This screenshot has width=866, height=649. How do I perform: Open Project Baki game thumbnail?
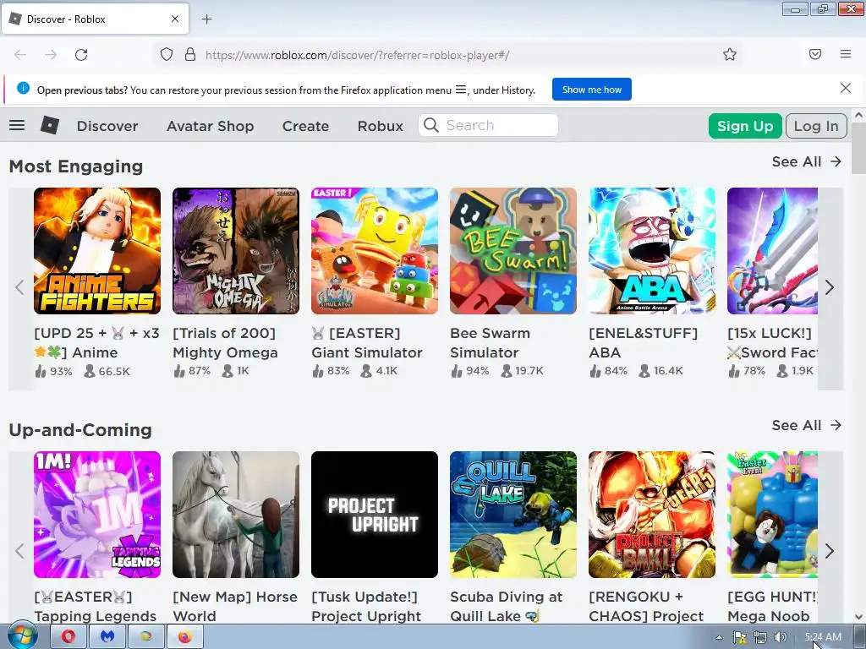tap(652, 515)
